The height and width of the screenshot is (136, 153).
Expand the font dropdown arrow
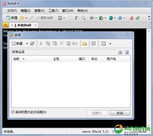tap(124, 18)
